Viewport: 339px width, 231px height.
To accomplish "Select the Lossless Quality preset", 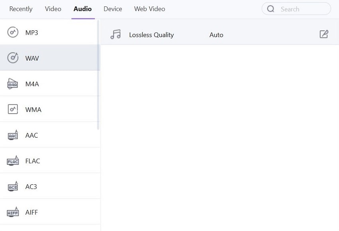I will (x=152, y=35).
